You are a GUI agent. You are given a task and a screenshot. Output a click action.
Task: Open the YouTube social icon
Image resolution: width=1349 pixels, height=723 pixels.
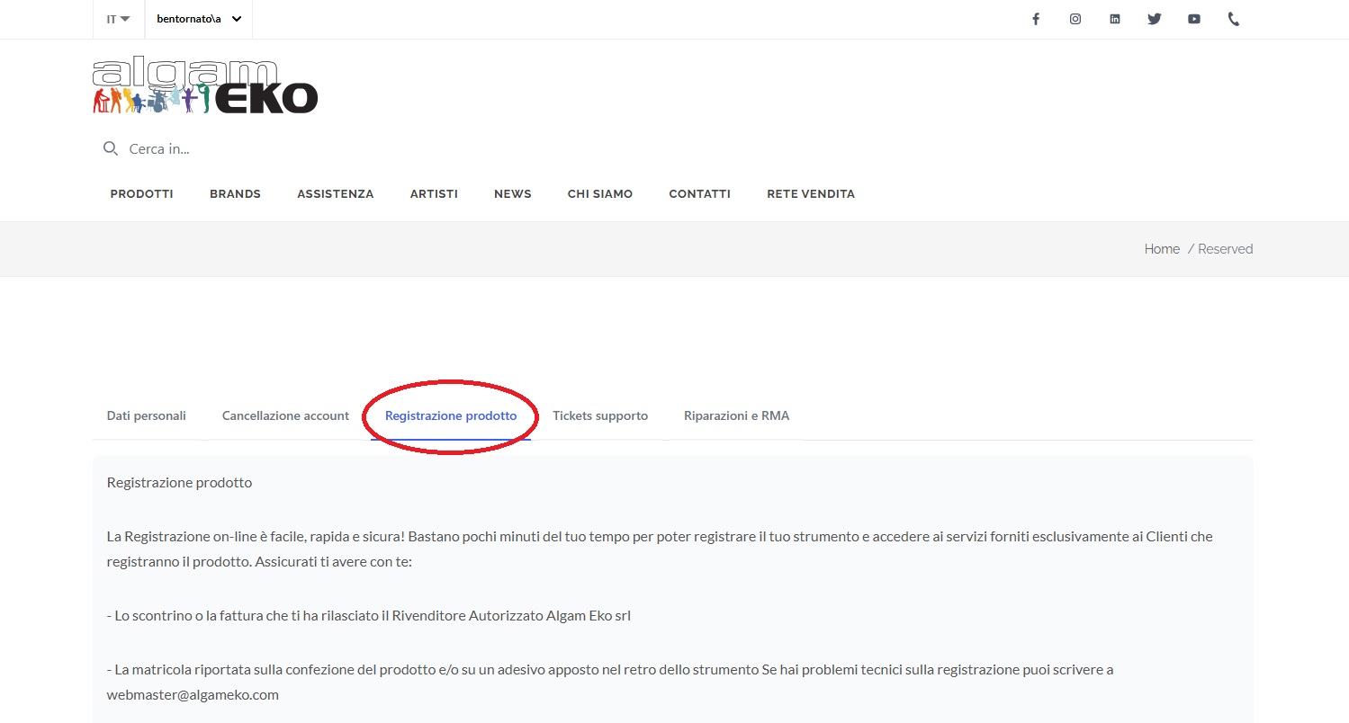(x=1194, y=19)
